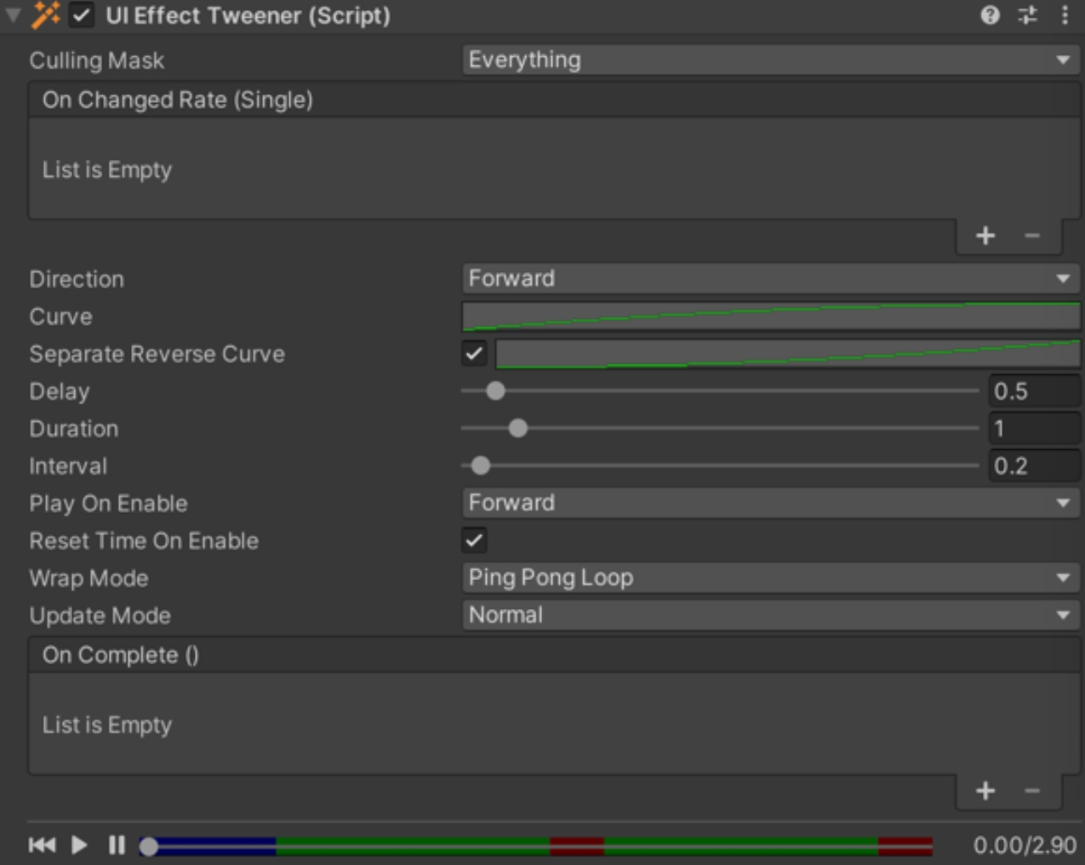Add a listener to On Complete event

[x=985, y=790]
